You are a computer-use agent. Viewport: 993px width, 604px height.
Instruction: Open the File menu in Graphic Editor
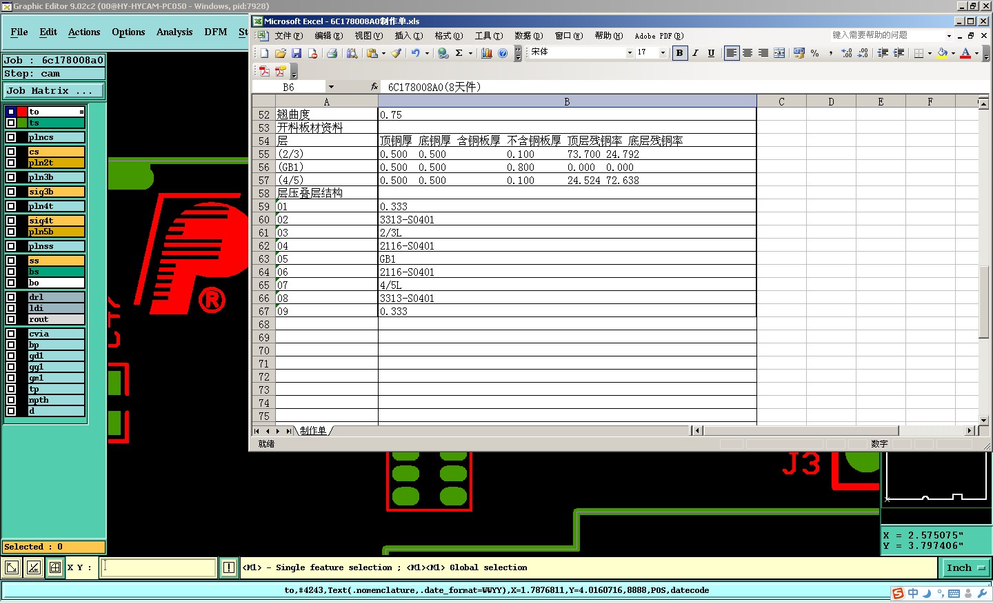click(x=19, y=32)
